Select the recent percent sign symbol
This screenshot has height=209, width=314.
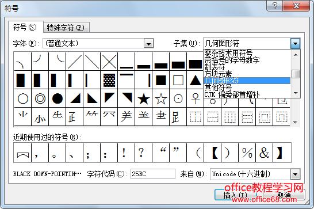click(x=247, y=153)
